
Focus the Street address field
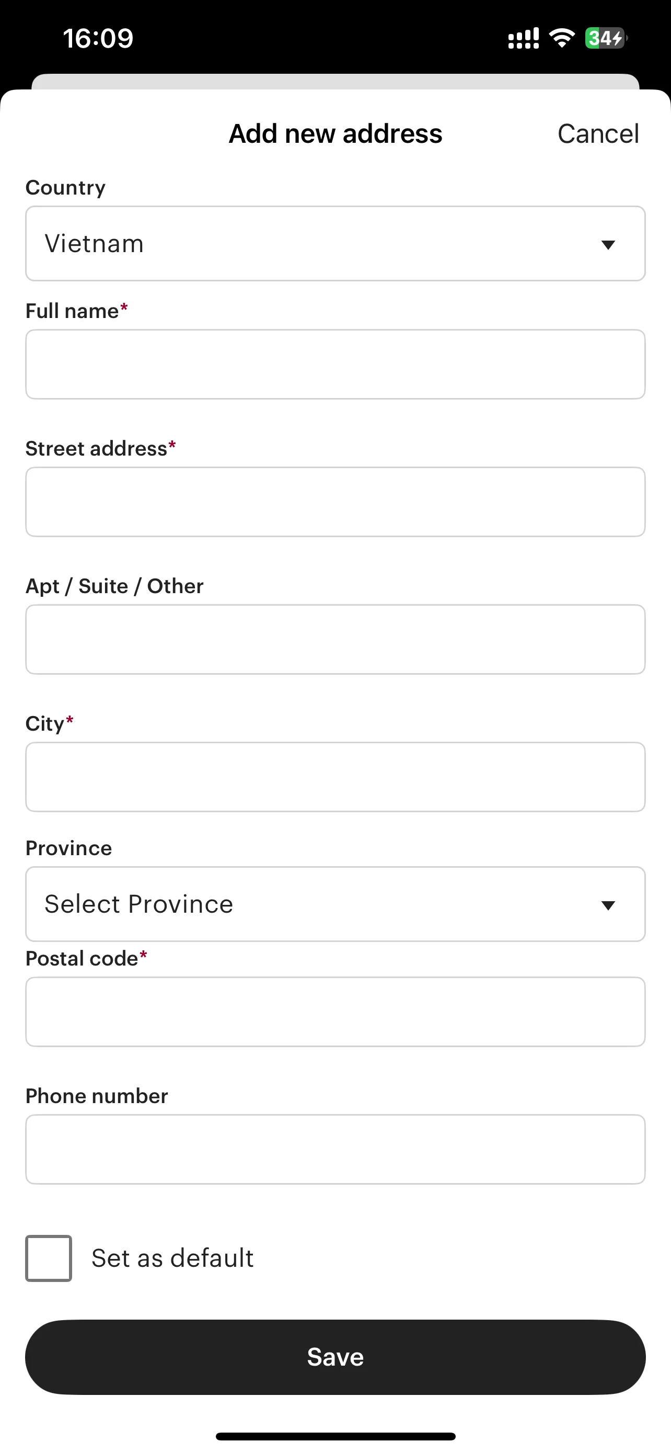pos(335,502)
